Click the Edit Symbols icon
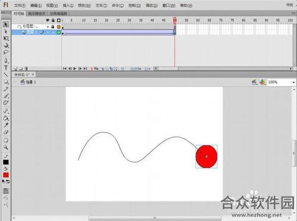The image size is (297, 221). coord(263,82)
